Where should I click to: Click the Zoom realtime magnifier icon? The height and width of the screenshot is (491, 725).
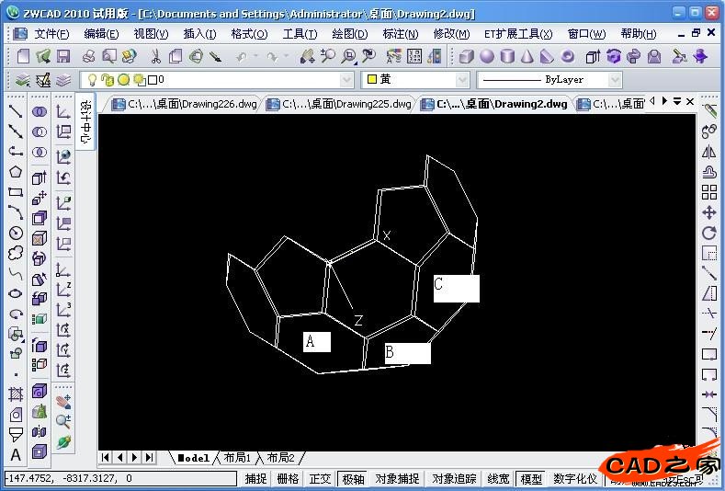(329, 56)
